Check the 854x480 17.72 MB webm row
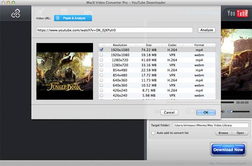The height and width of the screenshot is (166, 252). pos(101,75)
